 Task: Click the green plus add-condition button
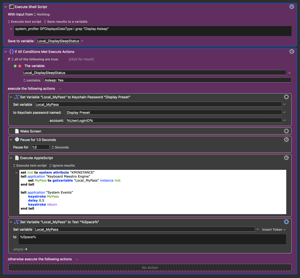(15, 66)
